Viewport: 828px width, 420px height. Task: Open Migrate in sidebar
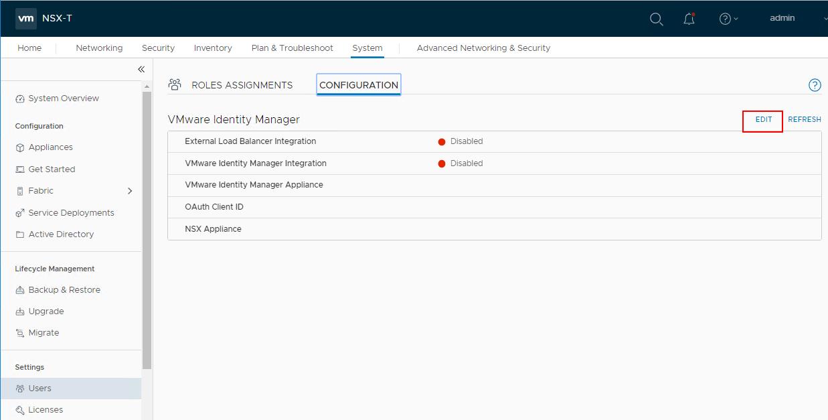click(x=44, y=333)
